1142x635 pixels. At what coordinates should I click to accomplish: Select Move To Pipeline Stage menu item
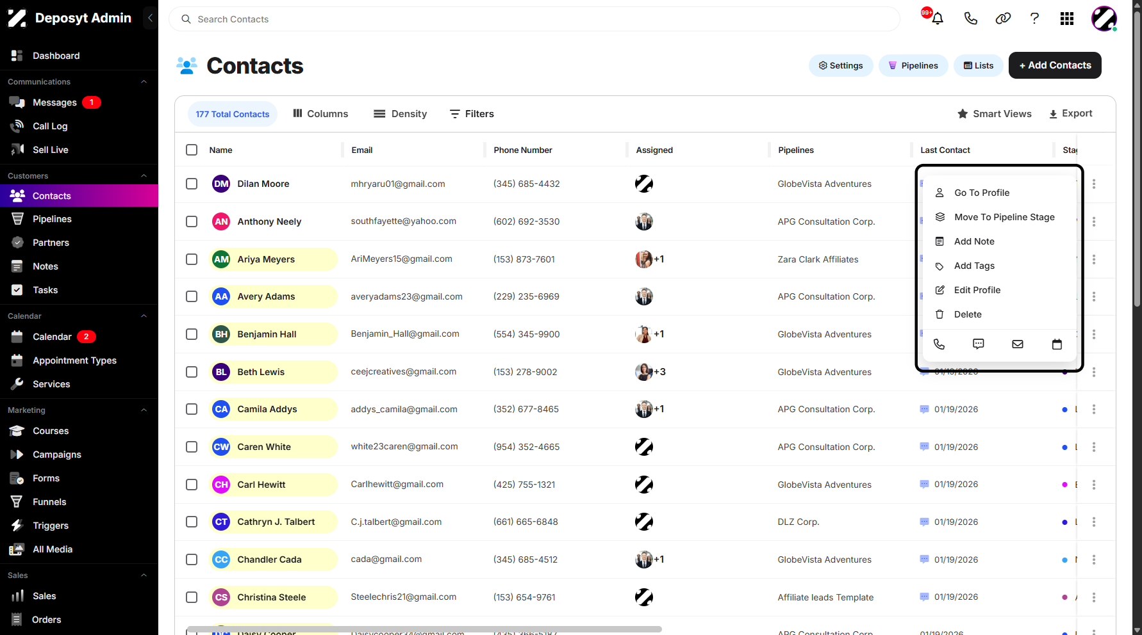click(x=999, y=217)
